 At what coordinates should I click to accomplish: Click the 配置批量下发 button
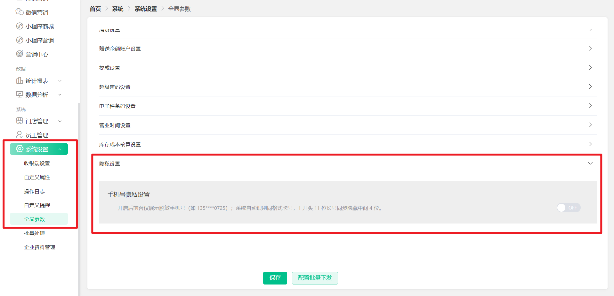[x=315, y=278]
